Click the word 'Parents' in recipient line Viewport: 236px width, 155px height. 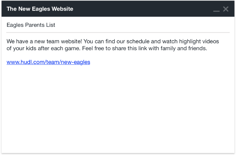[x=35, y=25]
